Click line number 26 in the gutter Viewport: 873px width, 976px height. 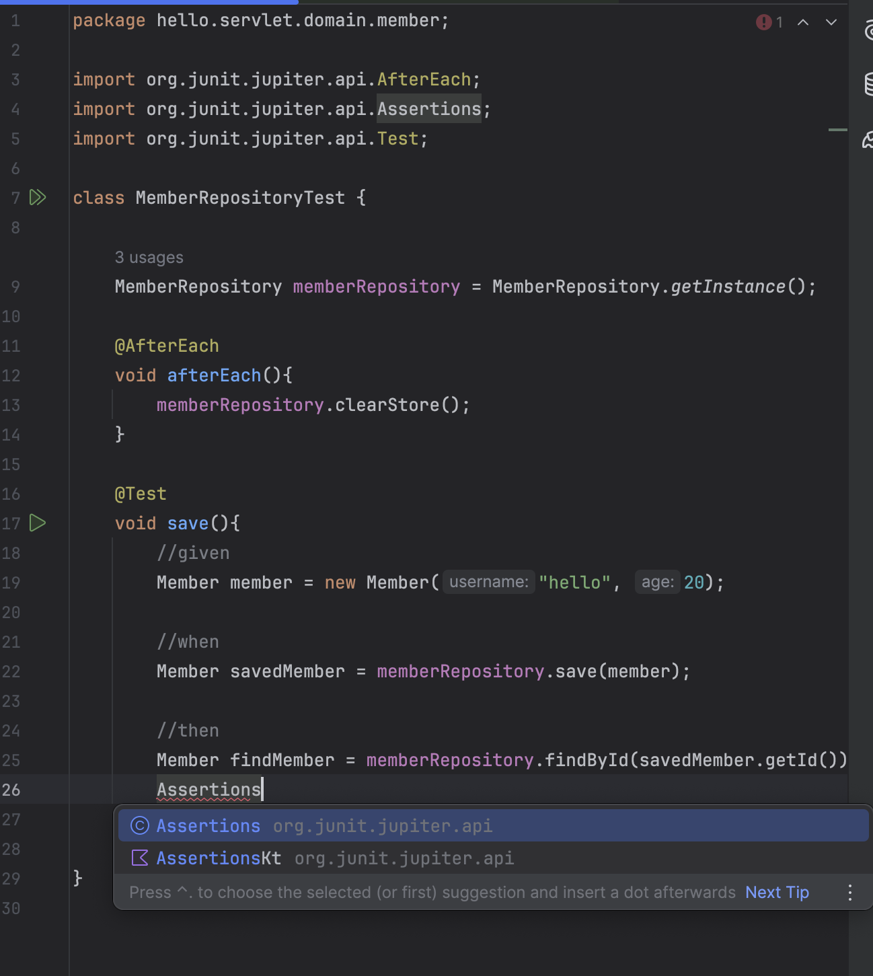click(11, 790)
